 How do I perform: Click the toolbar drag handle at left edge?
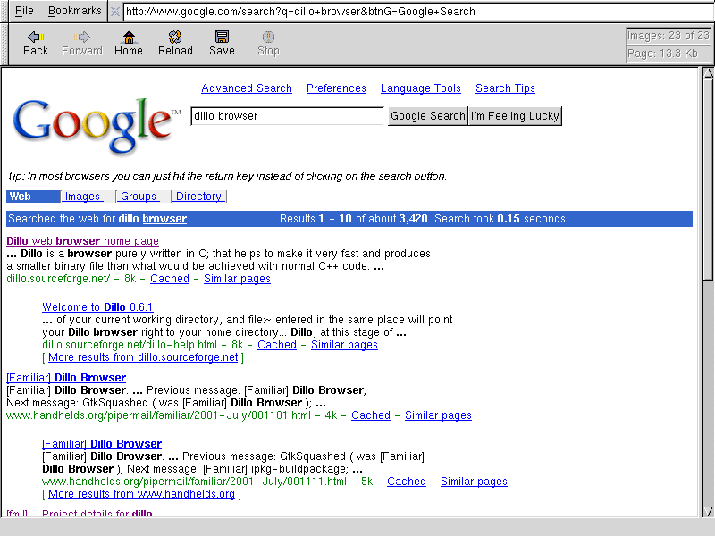pos(4,44)
